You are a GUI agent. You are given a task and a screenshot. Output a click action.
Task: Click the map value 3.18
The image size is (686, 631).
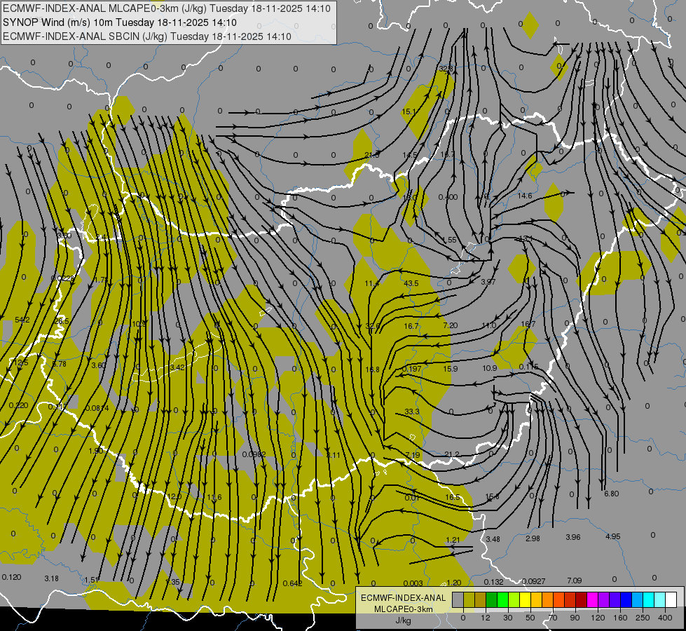(52, 578)
